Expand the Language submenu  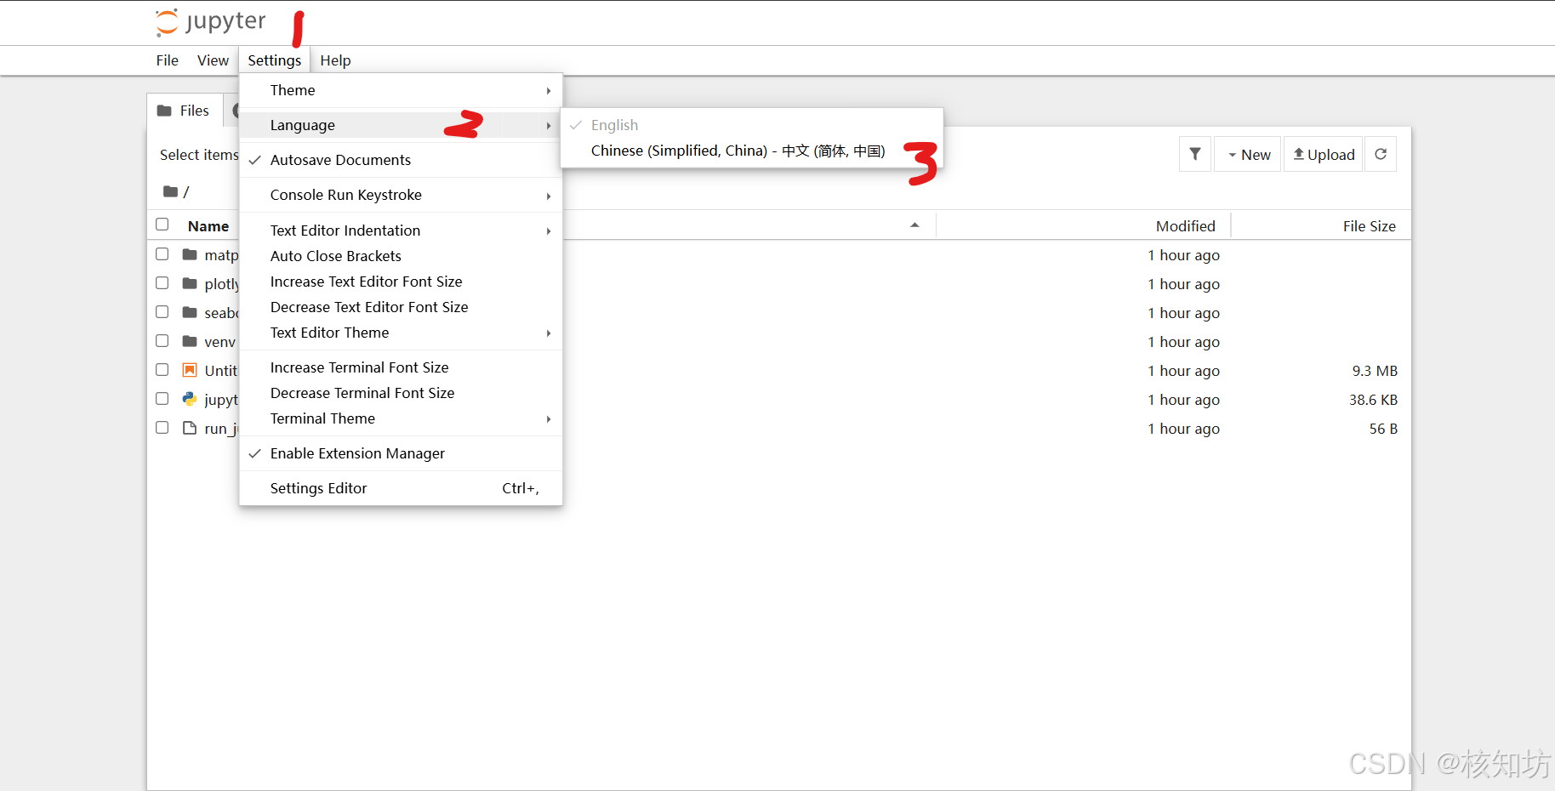point(401,125)
